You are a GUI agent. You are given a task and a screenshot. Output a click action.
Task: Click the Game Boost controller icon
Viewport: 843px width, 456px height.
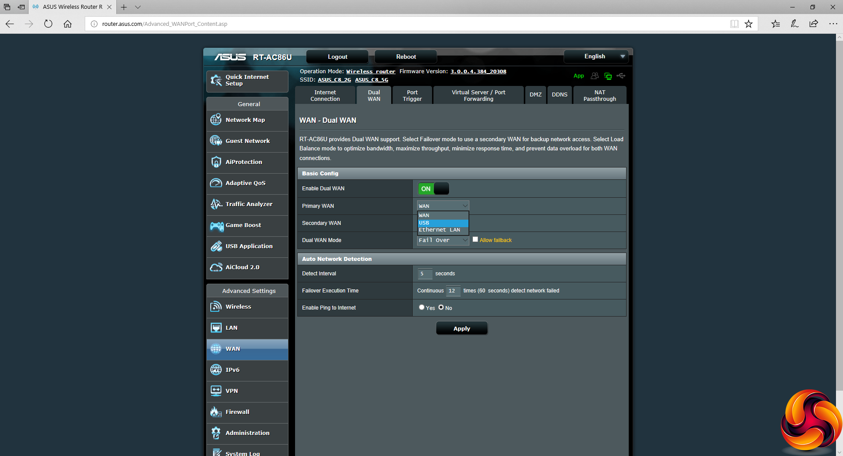216,225
